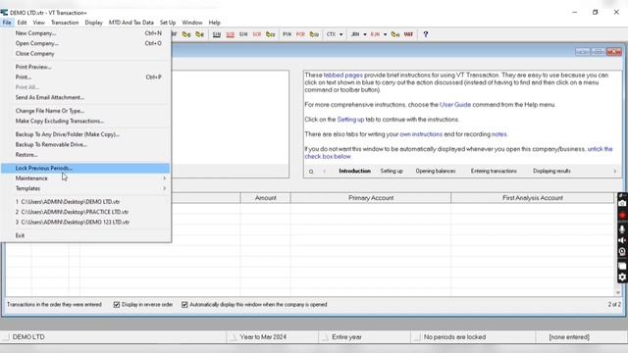Click the webcam icon in recorder sidebar
628x353 pixels.
click(x=622, y=252)
